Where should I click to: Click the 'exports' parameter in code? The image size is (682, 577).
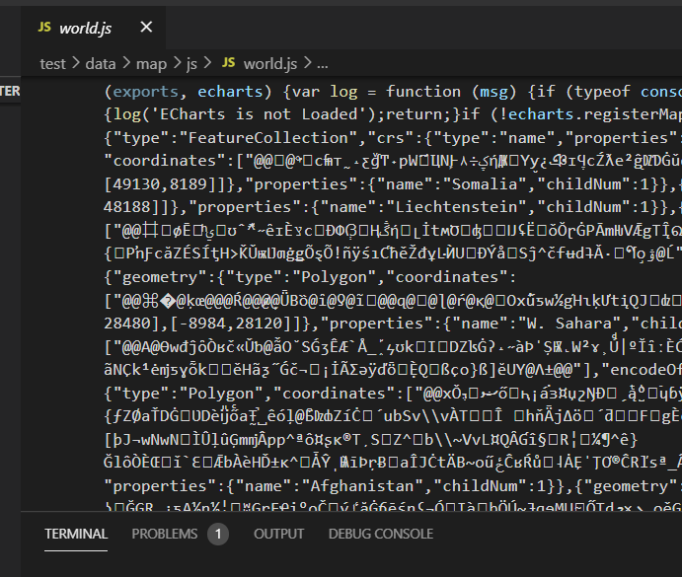[x=146, y=92]
